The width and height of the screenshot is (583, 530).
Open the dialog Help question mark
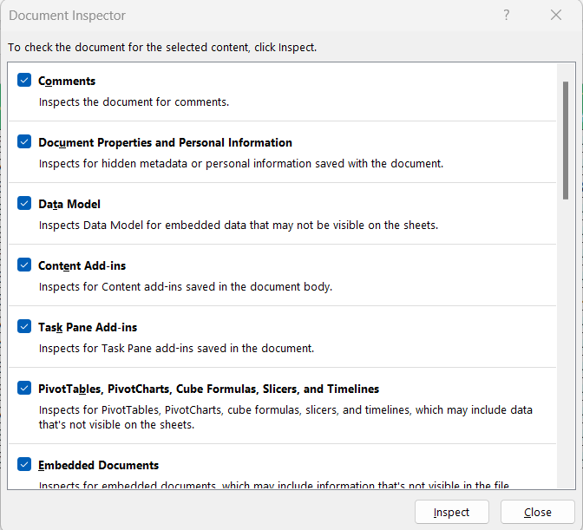point(506,16)
